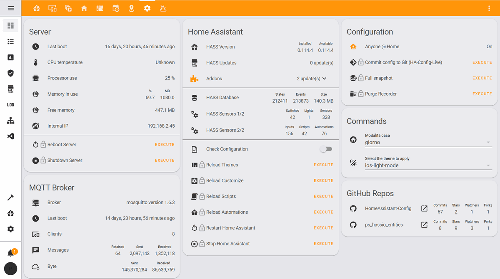Click the lock icon beside Full snapshot
Image resolution: width=500 pixels, height=279 pixels.
coord(361,78)
